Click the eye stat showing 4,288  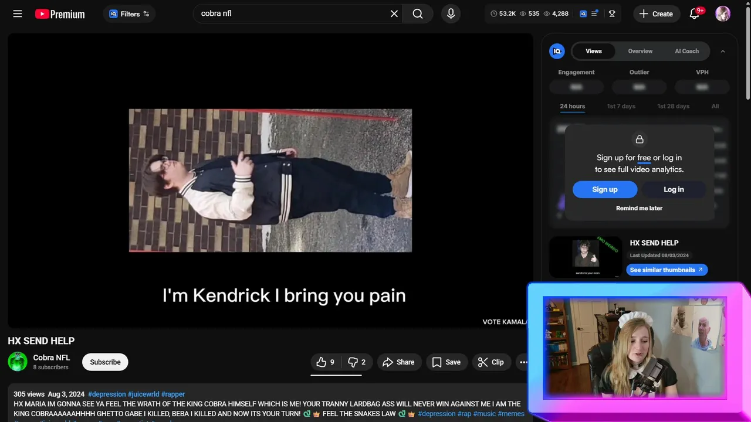[x=556, y=13]
